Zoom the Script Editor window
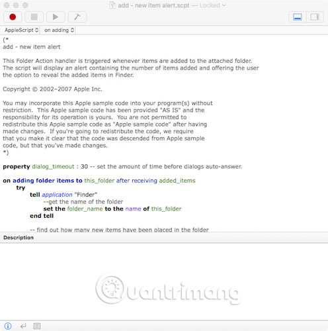328x331 pixels. (x=26, y=5)
